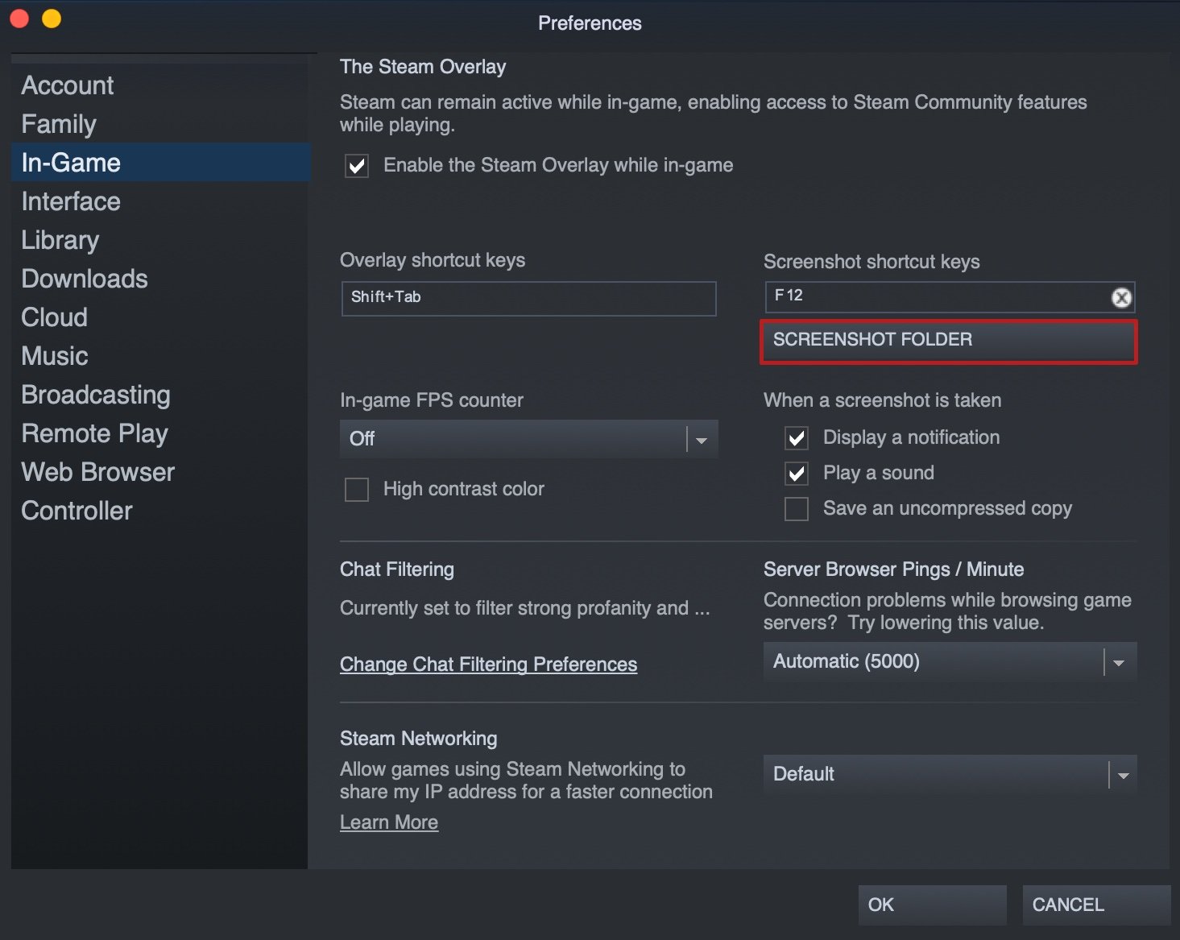
Task: Switch to Account settings
Action: (68, 85)
